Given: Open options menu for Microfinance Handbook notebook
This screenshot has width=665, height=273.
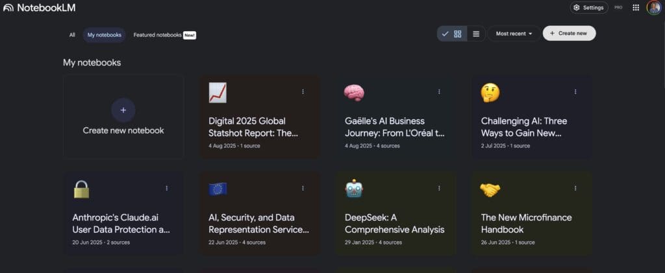Looking at the screenshot, I should pyautogui.click(x=575, y=188).
